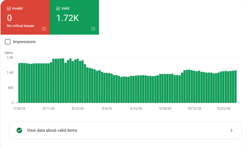Image resolution: width=248 pixels, height=147 pixels.
Task: Open help icon in Valid card
Action: 93,29
